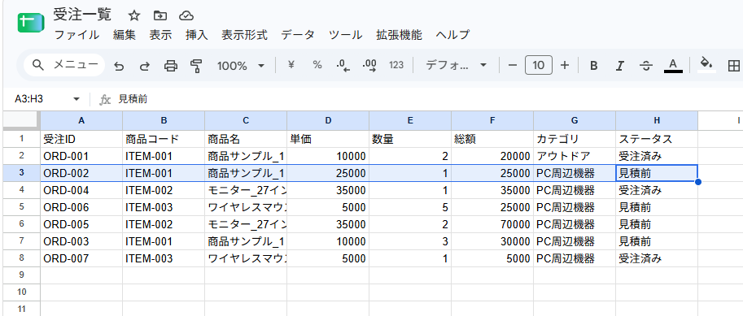
Task: Decrease font size with minus button
Action: coord(512,65)
